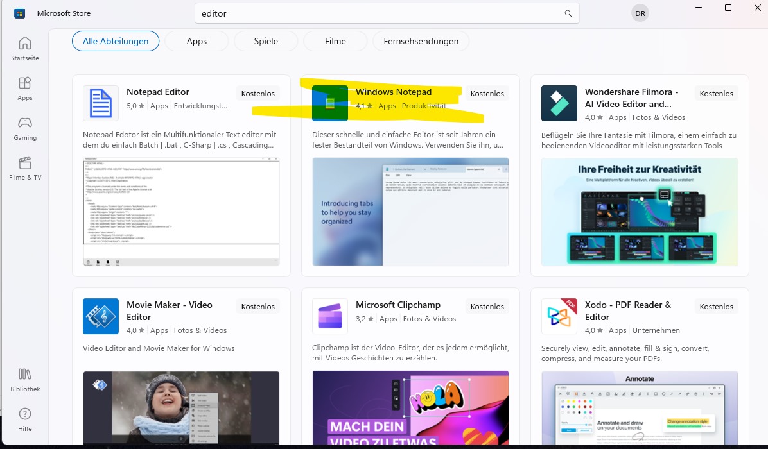
Task: Click the 'Notepad Editor' title text
Action: click(158, 92)
